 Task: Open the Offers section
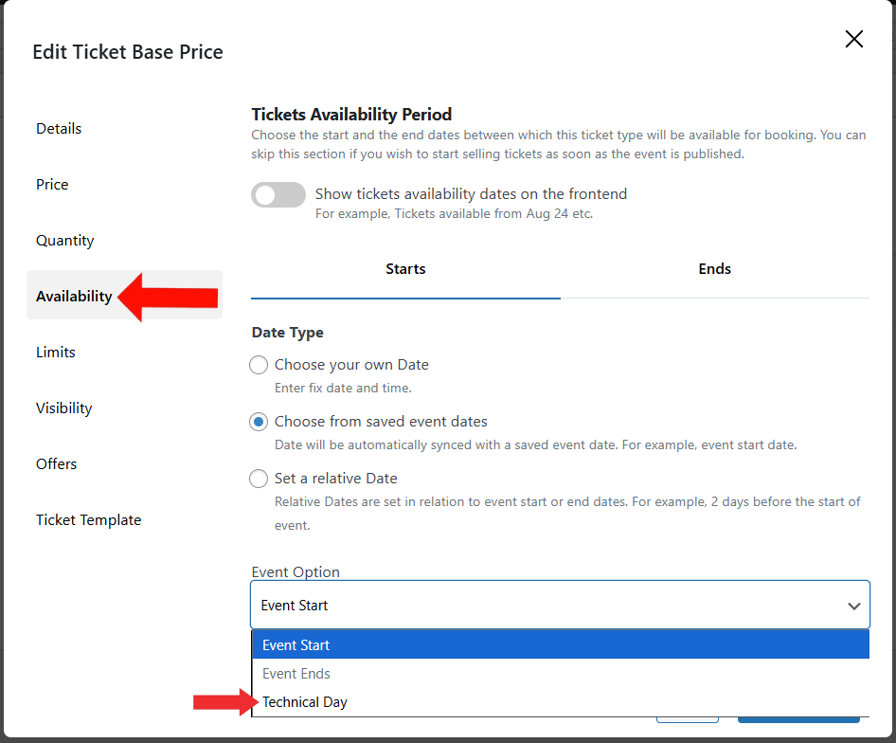point(56,463)
